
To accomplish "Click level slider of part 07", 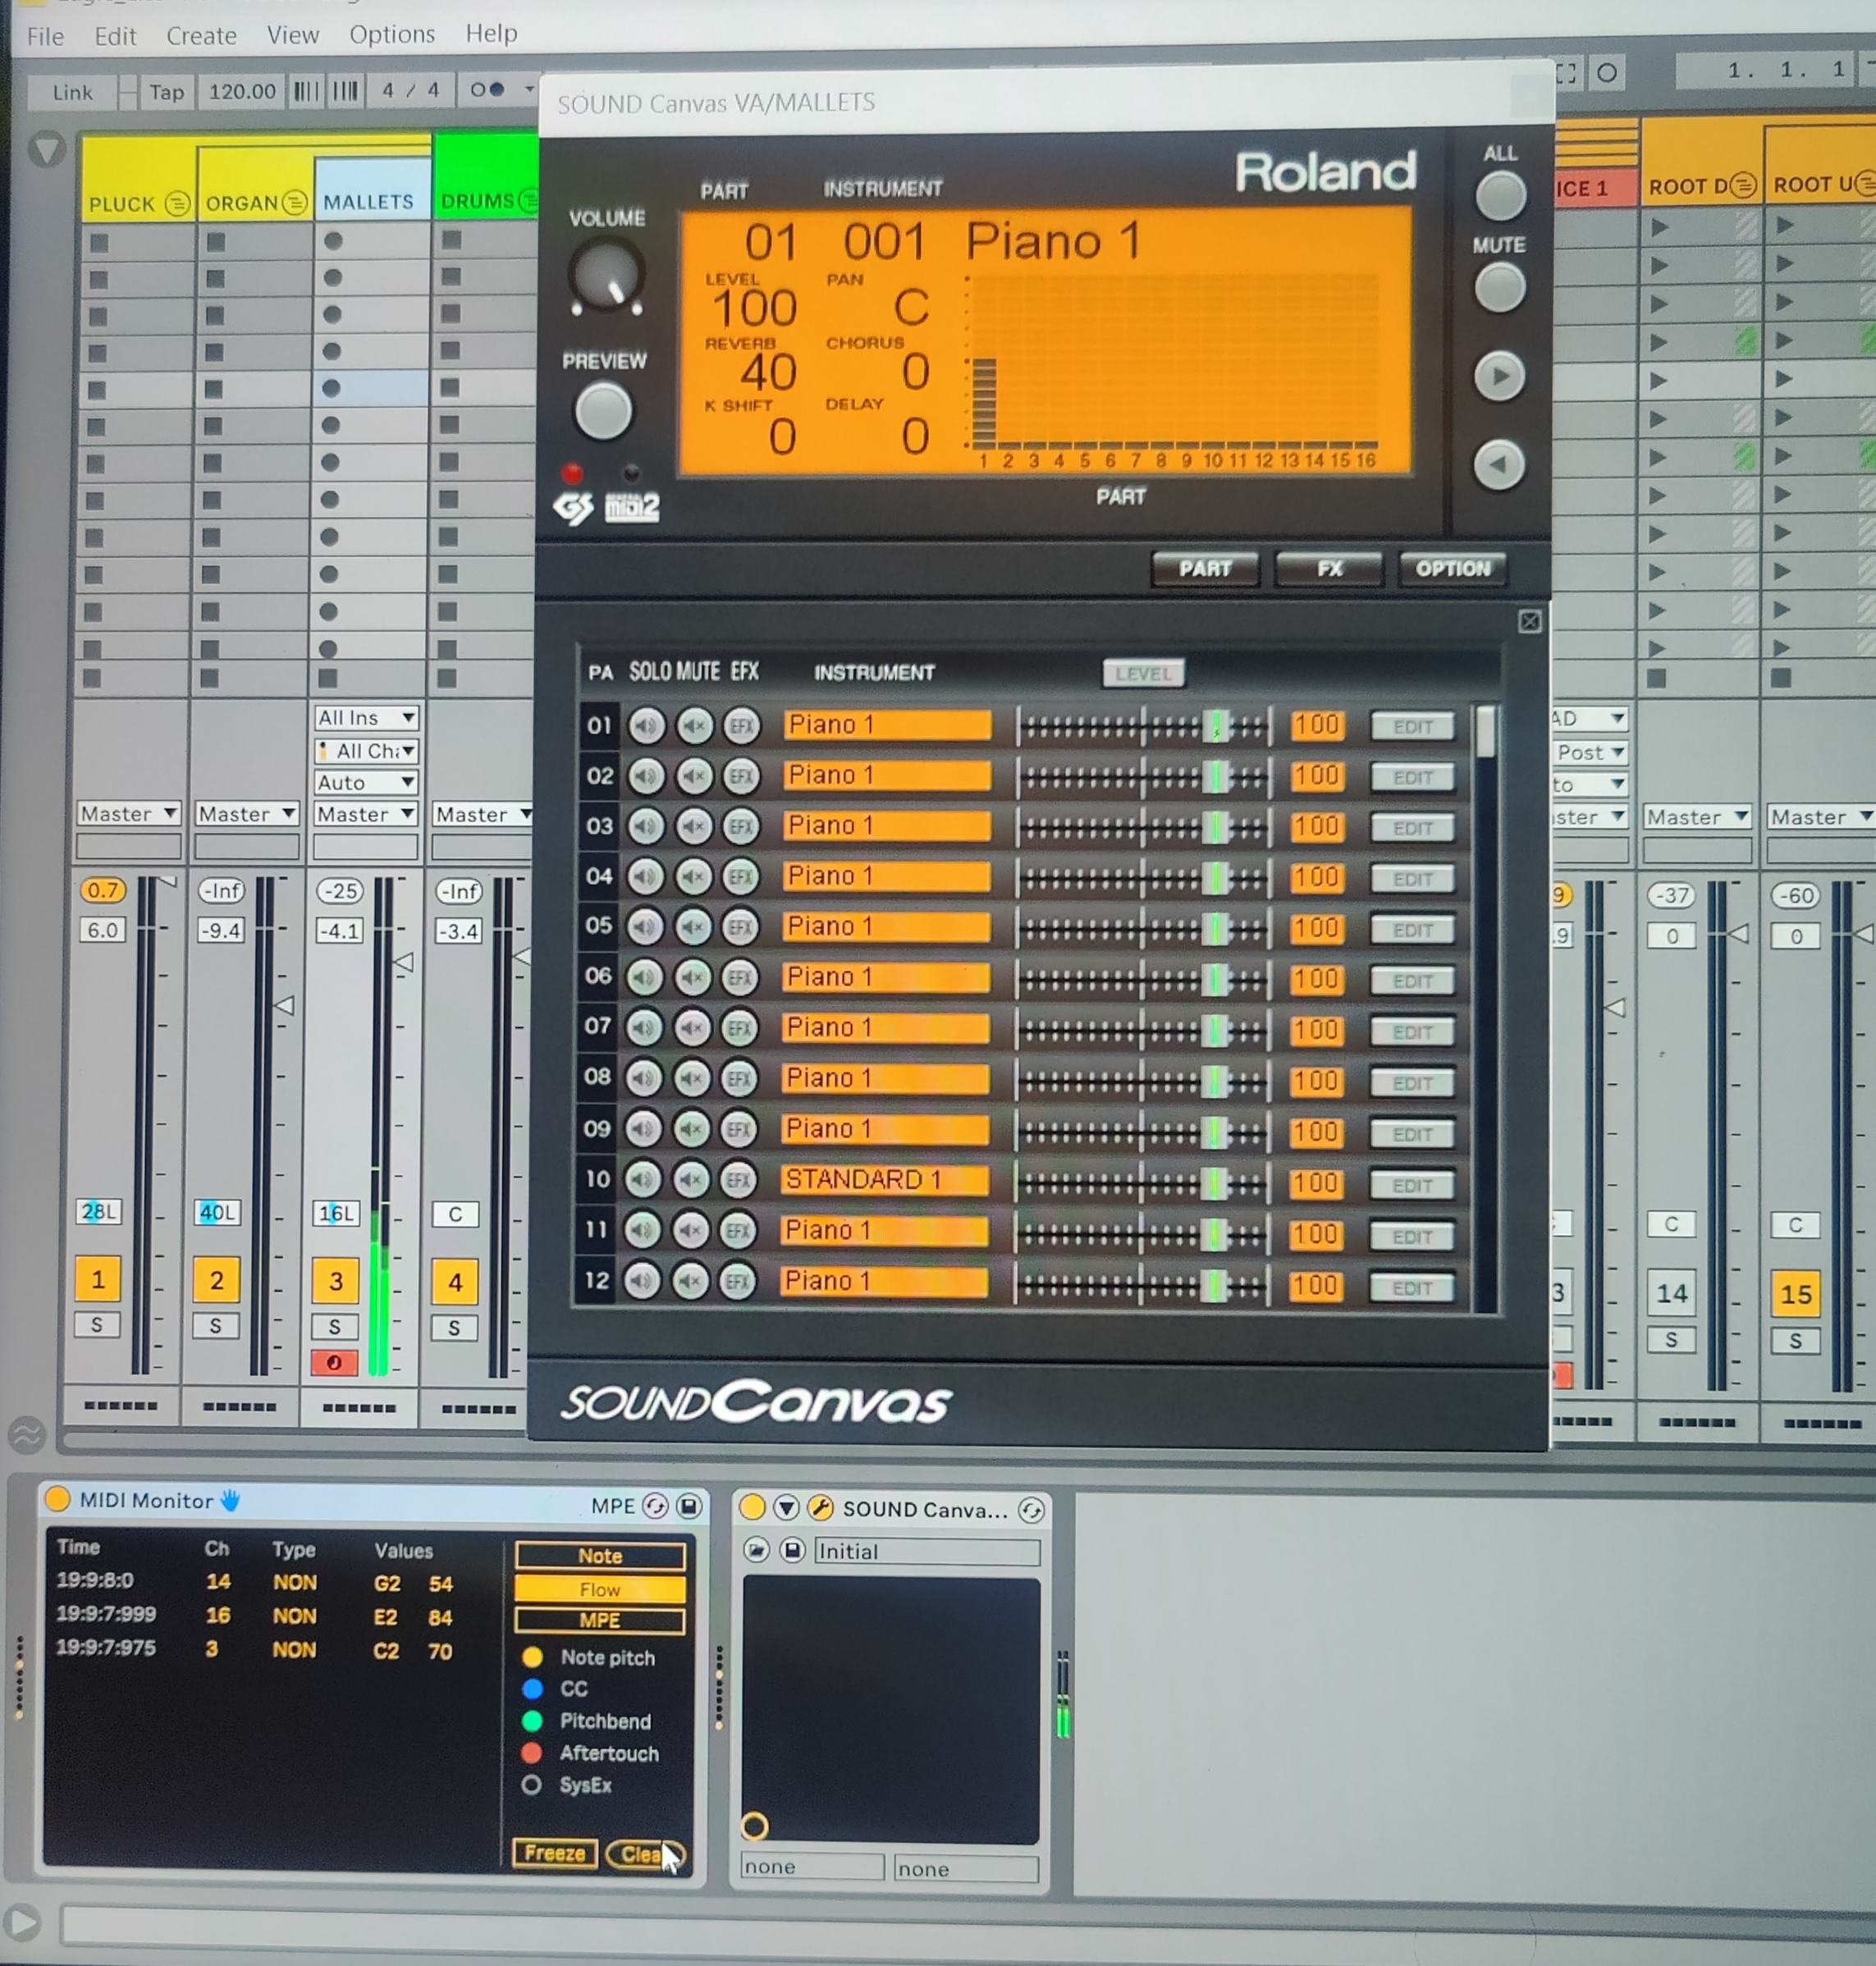I will tap(1215, 1029).
